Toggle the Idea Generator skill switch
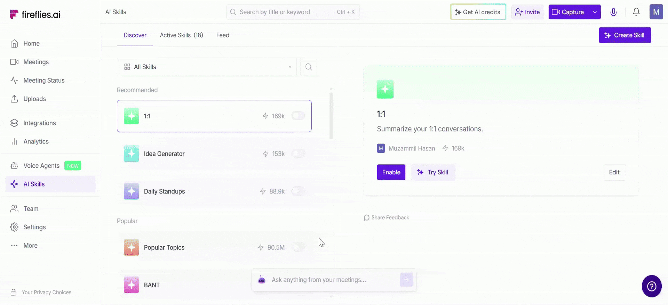668x305 pixels. coord(298,153)
